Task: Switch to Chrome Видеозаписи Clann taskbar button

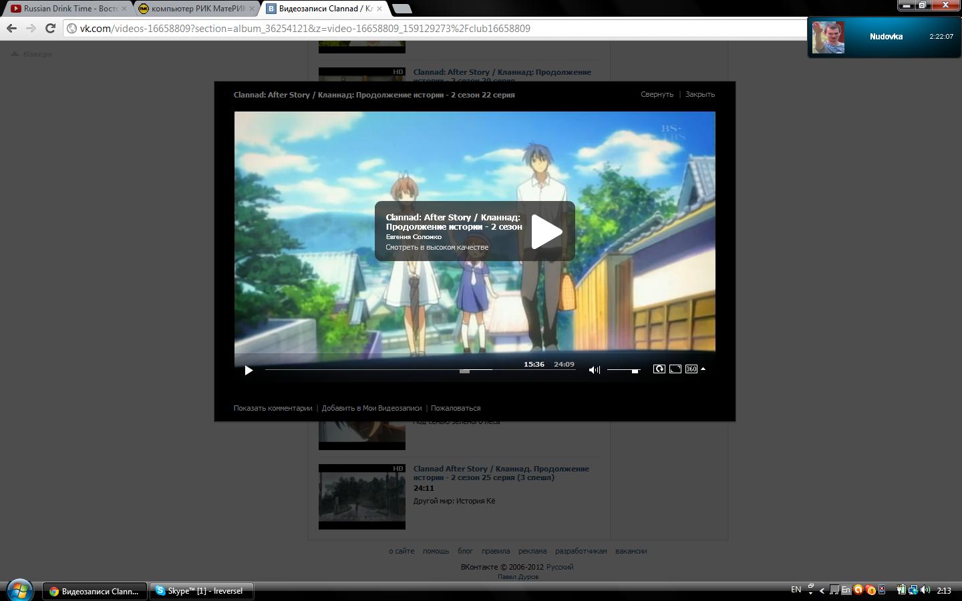Action: click(x=95, y=591)
